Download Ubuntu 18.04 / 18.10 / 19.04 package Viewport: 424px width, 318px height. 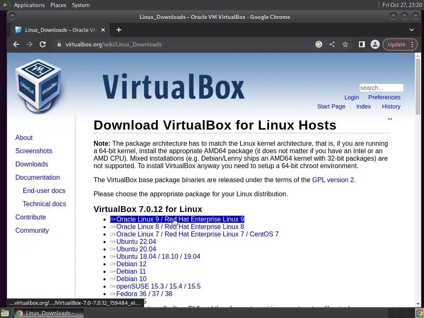point(155,256)
